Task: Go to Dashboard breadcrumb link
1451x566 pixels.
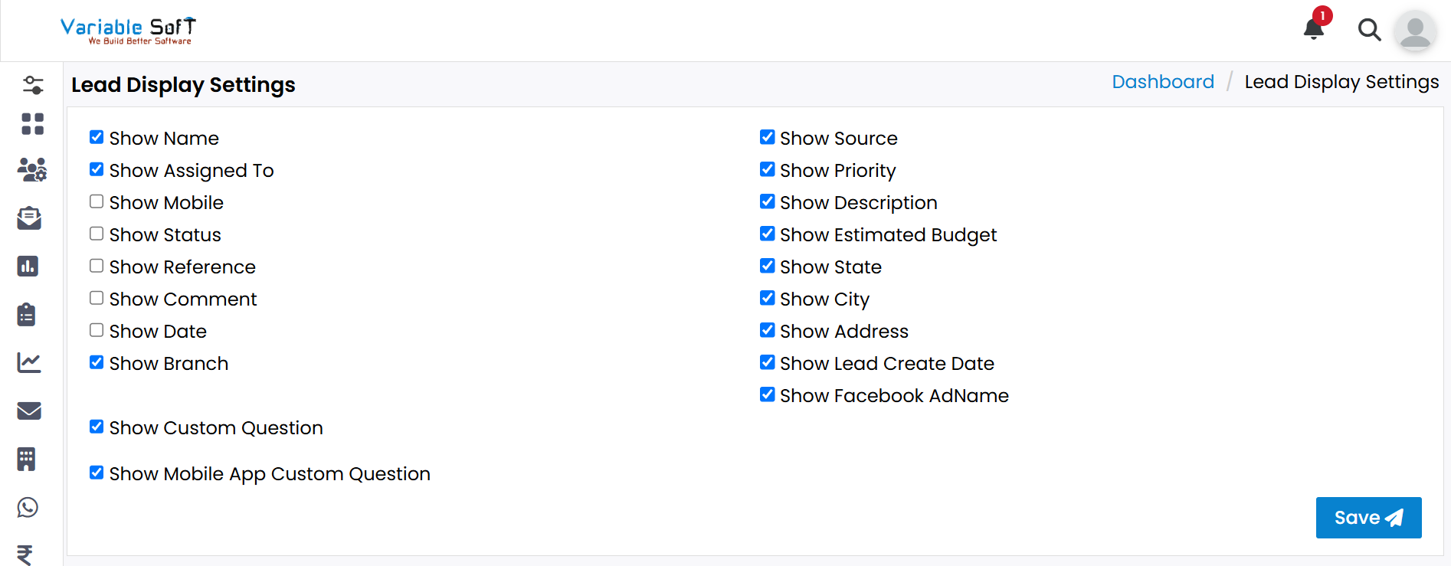Action: (x=1162, y=82)
